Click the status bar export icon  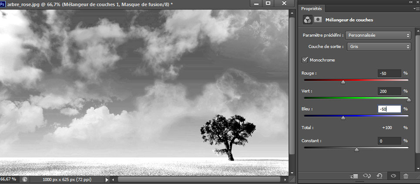click(x=25, y=179)
